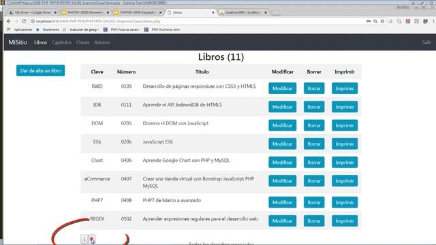Click Modificar for the DOM book

pyautogui.click(x=282, y=125)
